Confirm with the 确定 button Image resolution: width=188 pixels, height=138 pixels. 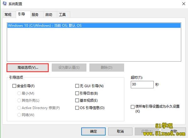pyautogui.click(x=93, y=131)
